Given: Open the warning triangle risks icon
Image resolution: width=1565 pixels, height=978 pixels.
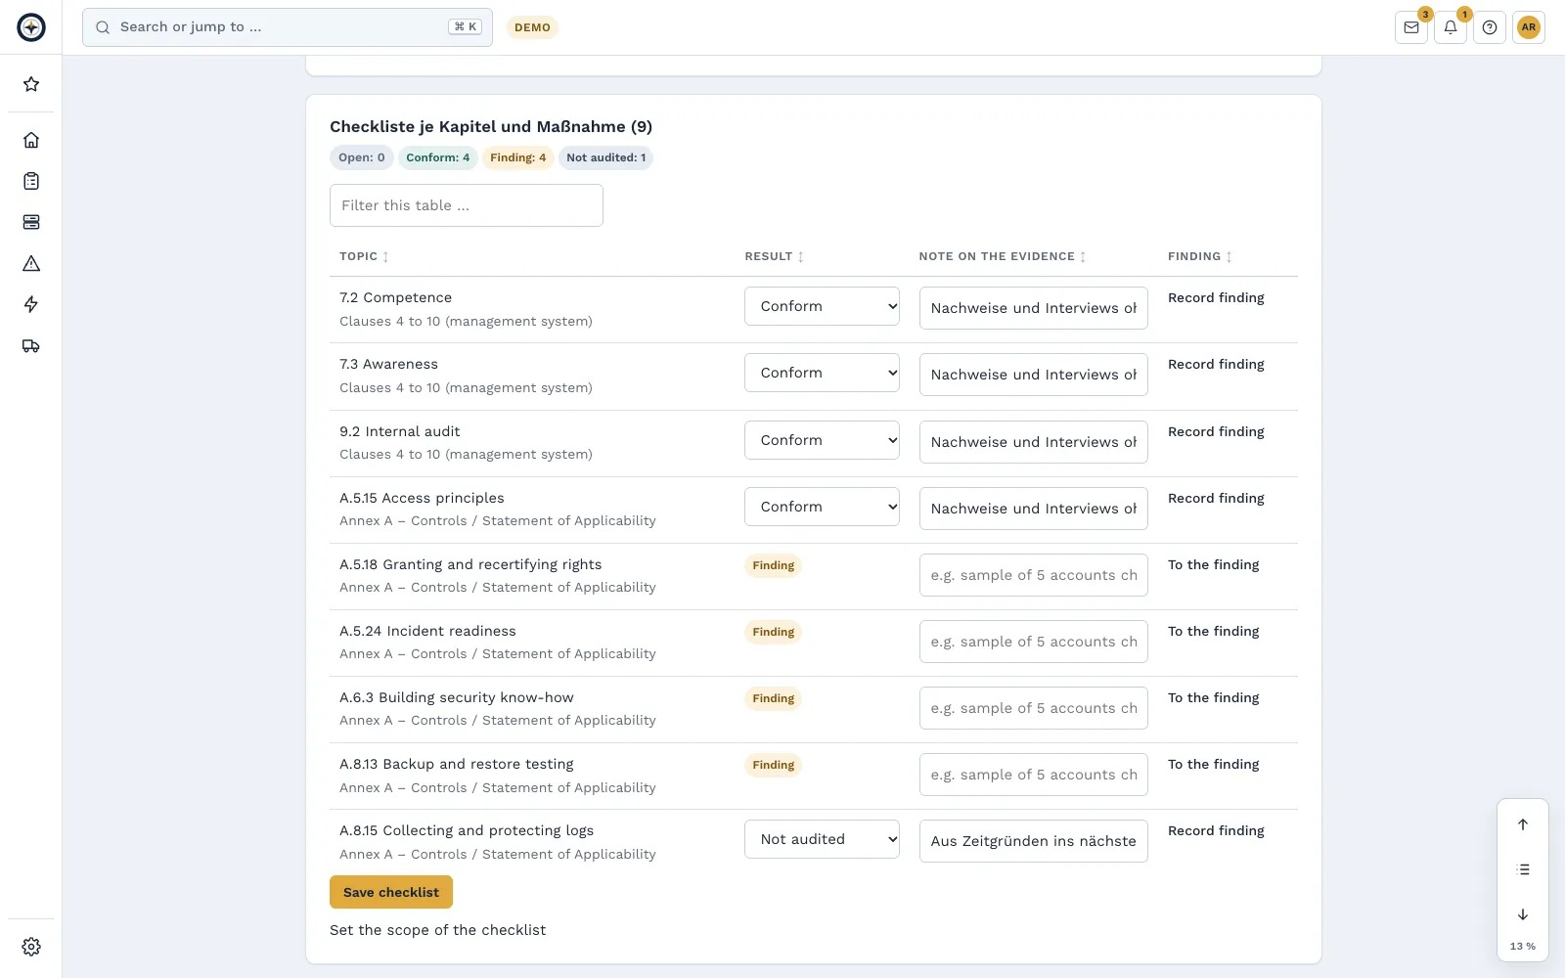Looking at the screenshot, I should (x=31, y=263).
